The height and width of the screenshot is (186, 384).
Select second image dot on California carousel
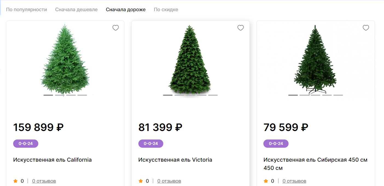click(x=60, y=95)
